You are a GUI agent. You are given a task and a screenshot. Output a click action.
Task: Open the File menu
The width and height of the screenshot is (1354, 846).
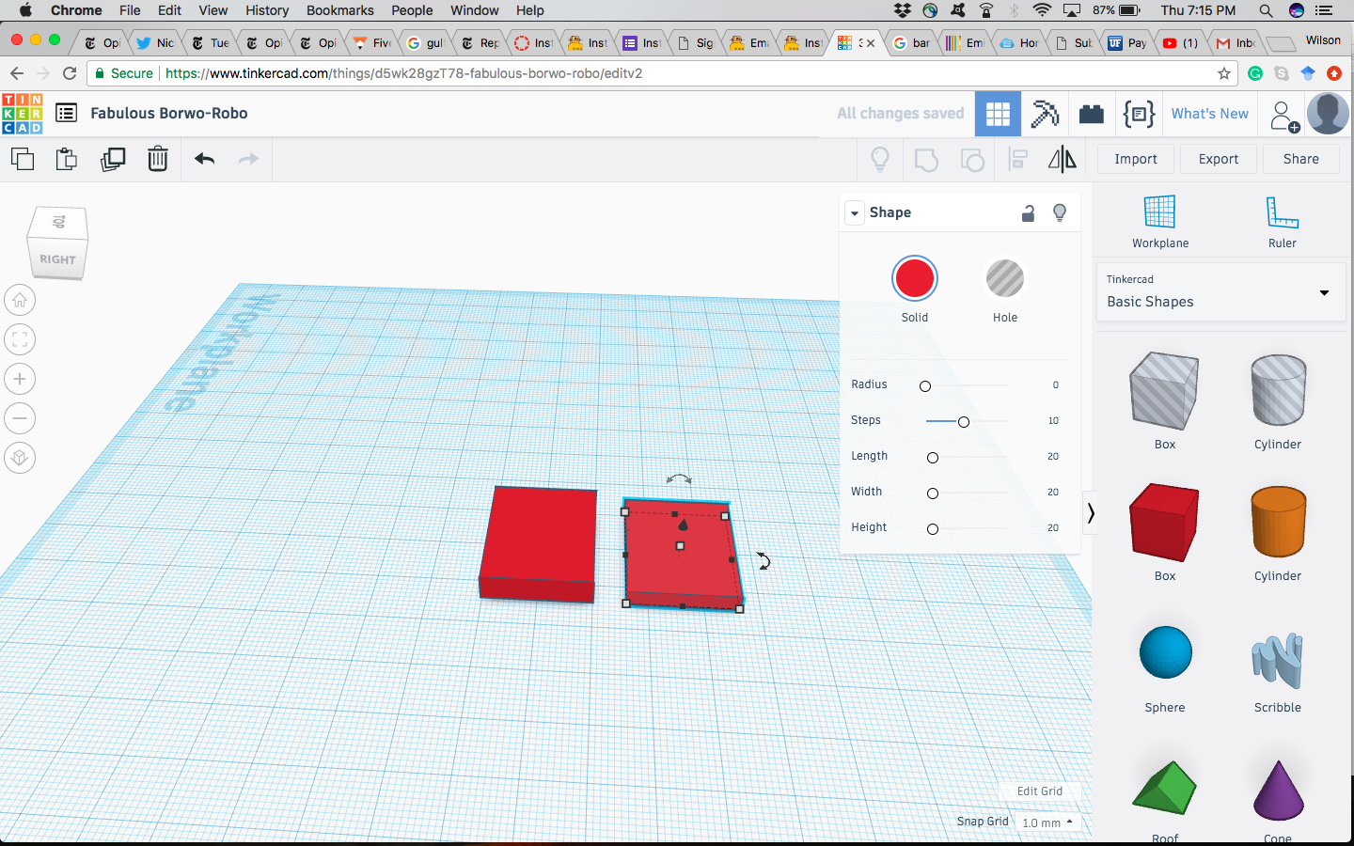click(x=130, y=10)
